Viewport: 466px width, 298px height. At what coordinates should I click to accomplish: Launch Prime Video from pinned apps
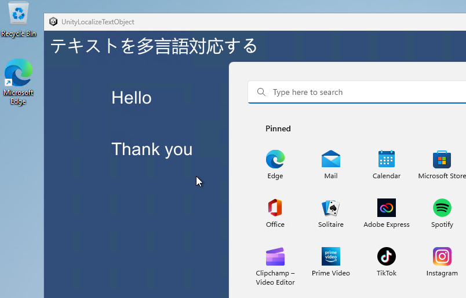coord(331,262)
